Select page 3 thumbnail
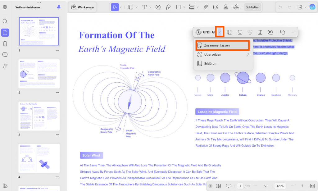Screen dimensions: 318x191 click(39, 116)
